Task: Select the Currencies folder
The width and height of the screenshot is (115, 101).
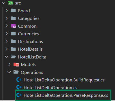Action: [x=29, y=34]
